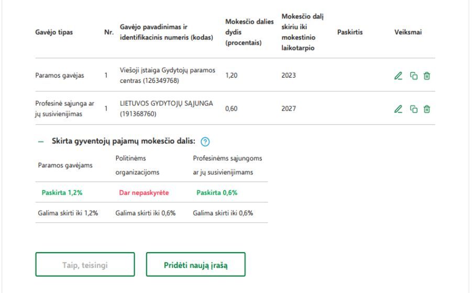Screen dimensions: 475x293
Task: Edit the Gydytojų paramos centras record
Action: pos(398,75)
